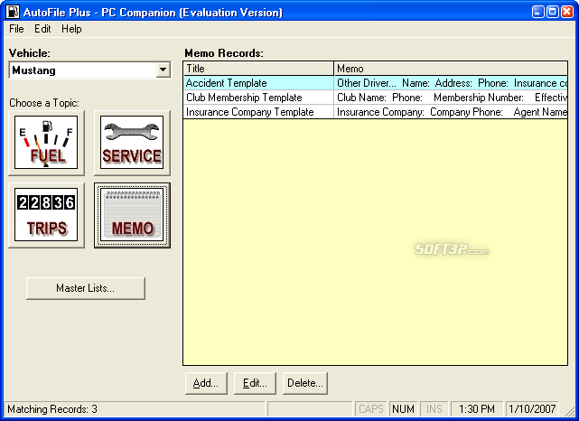Screen dimensions: 579x421
Task: Select the TRIPS odometer topic
Action: coord(46,215)
